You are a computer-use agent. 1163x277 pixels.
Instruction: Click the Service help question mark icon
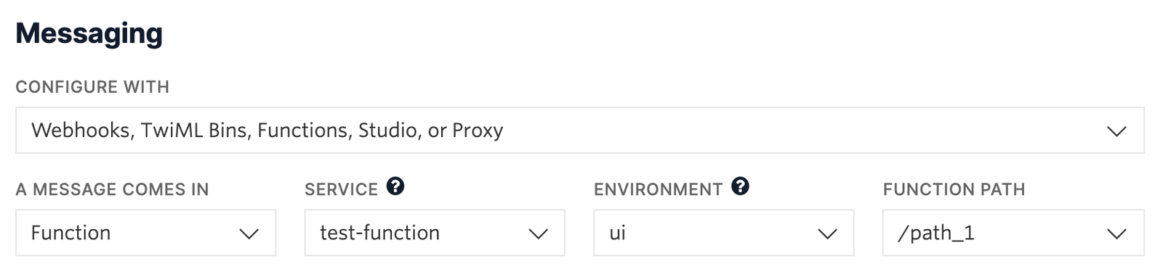click(x=395, y=187)
